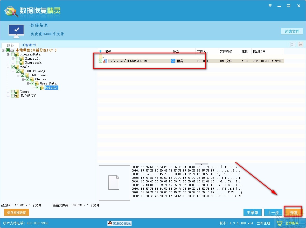This screenshot has height=228, width=306.
Task: Check the Microsoft folder checkbox
Action: click(18, 63)
